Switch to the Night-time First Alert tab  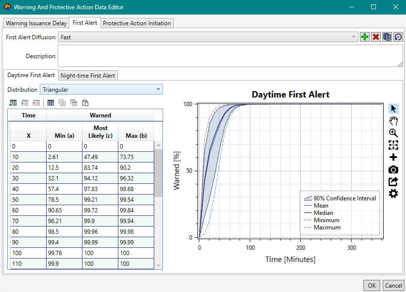(88, 75)
